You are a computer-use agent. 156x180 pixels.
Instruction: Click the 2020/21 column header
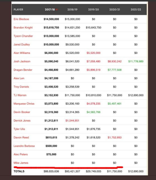click(114, 10)
